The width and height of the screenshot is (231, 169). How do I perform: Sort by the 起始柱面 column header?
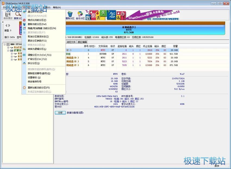point(122,46)
